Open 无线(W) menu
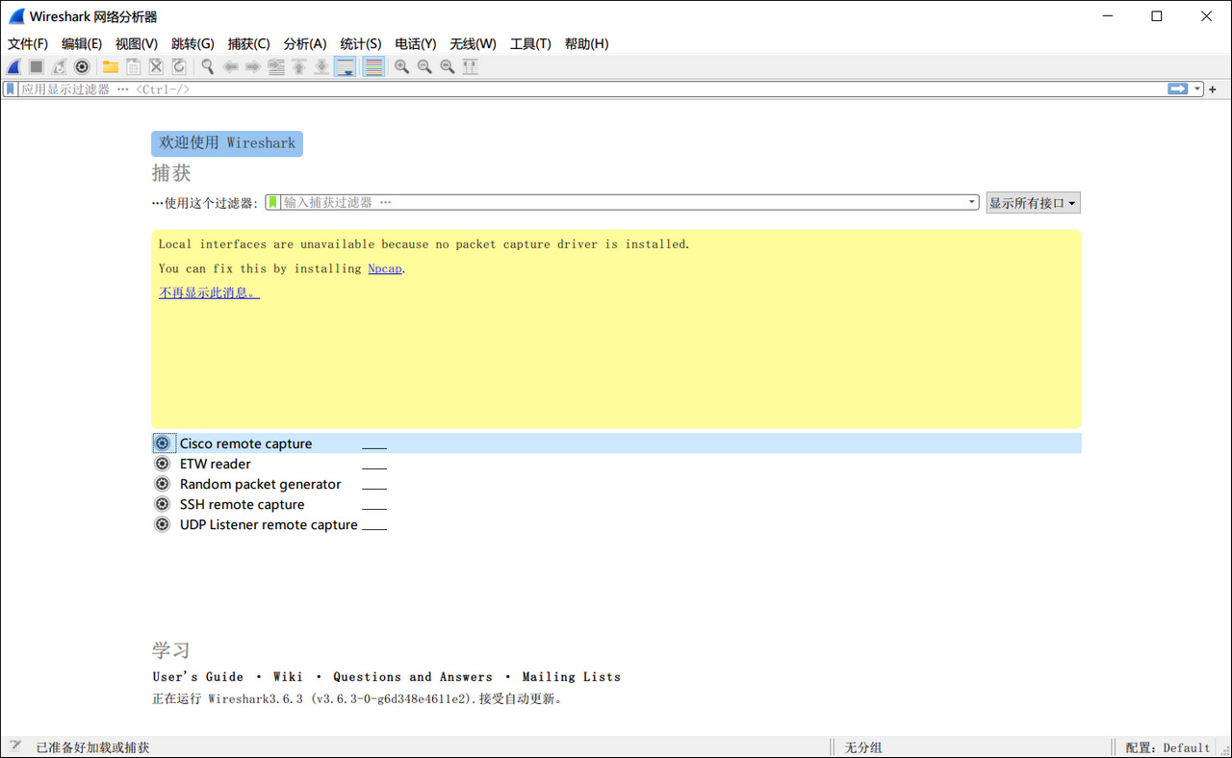Viewport: 1232px width, 758px height. pyautogui.click(x=473, y=43)
